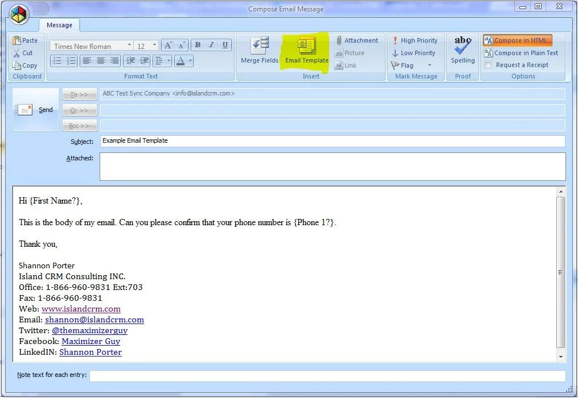Align text right
578x398 pixels.
click(114, 61)
